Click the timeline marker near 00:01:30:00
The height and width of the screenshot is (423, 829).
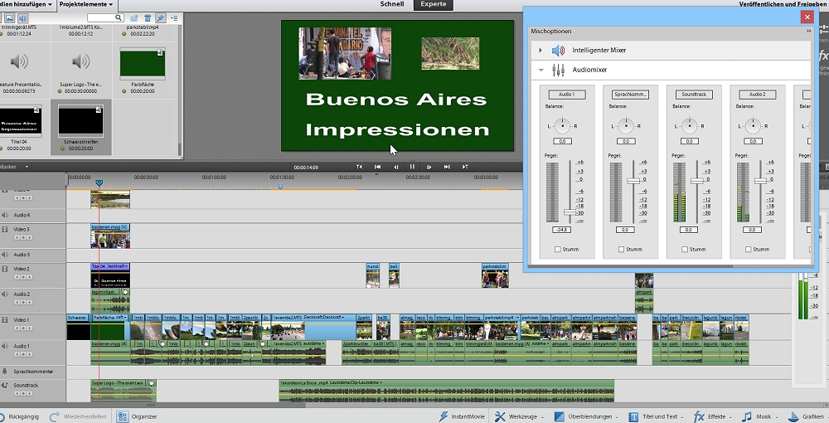coord(280,186)
